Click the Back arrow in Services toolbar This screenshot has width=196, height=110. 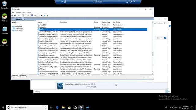(12, 16)
